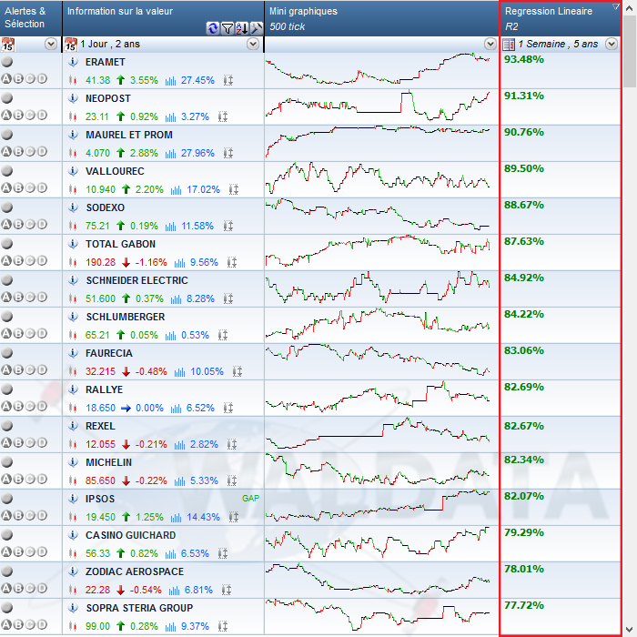This screenshot has height=637, width=637.
Task: Open info icon for IPSOS
Action: click(x=73, y=499)
